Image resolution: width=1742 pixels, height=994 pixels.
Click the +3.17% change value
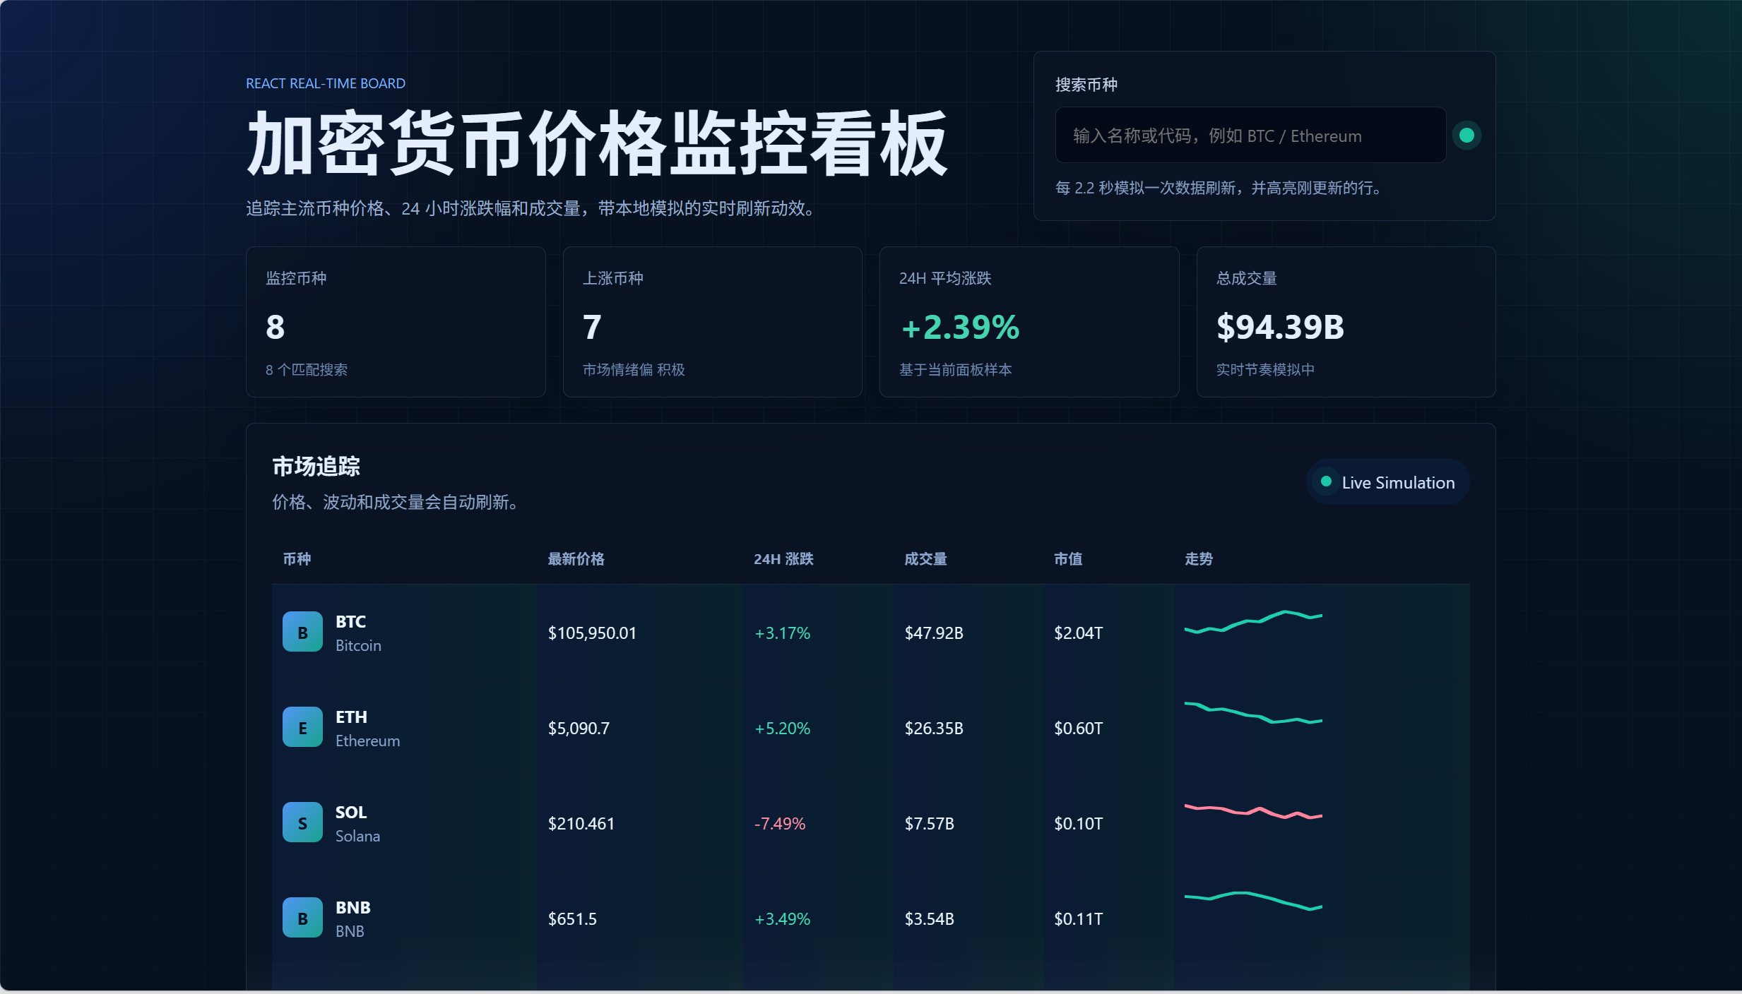pyautogui.click(x=782, y=633)
